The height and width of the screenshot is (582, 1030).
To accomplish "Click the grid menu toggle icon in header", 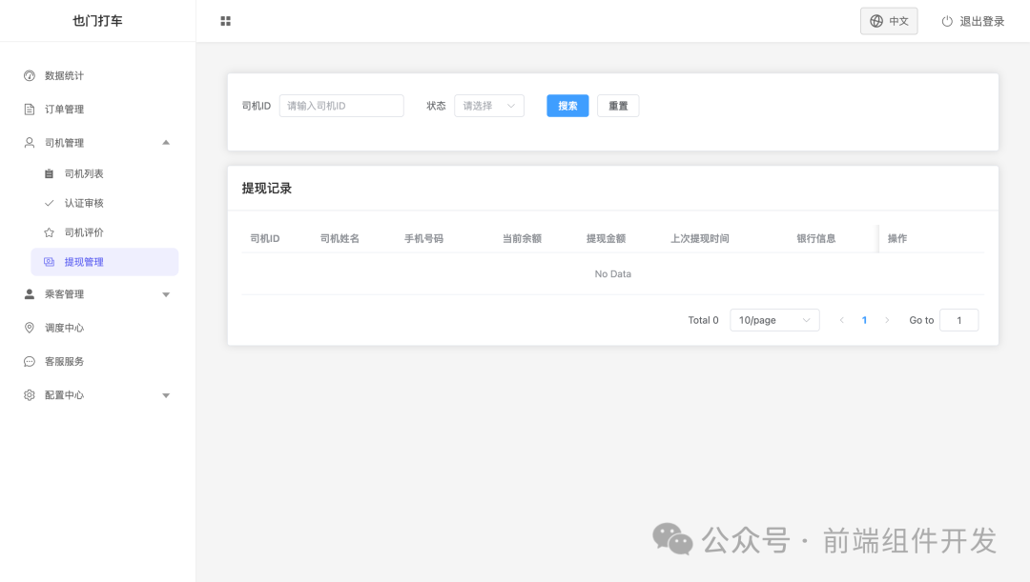I will [x=225, y=21].
